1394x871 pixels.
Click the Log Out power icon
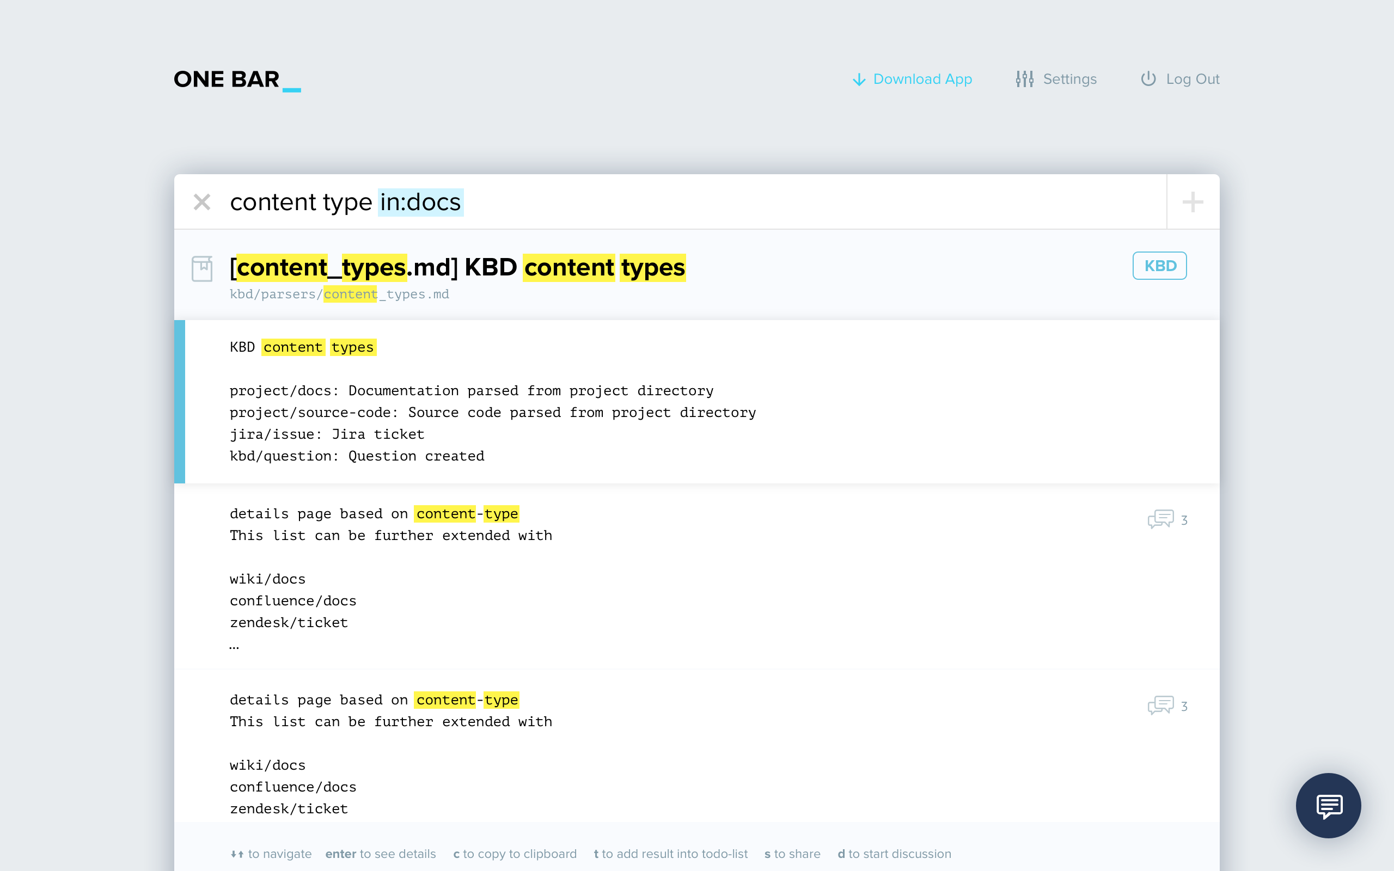(x=1148, y=79)
